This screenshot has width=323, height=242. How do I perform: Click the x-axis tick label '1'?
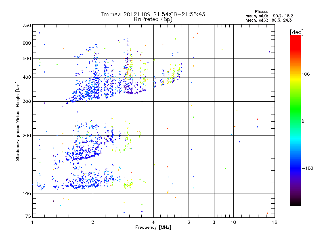[32, 222]
